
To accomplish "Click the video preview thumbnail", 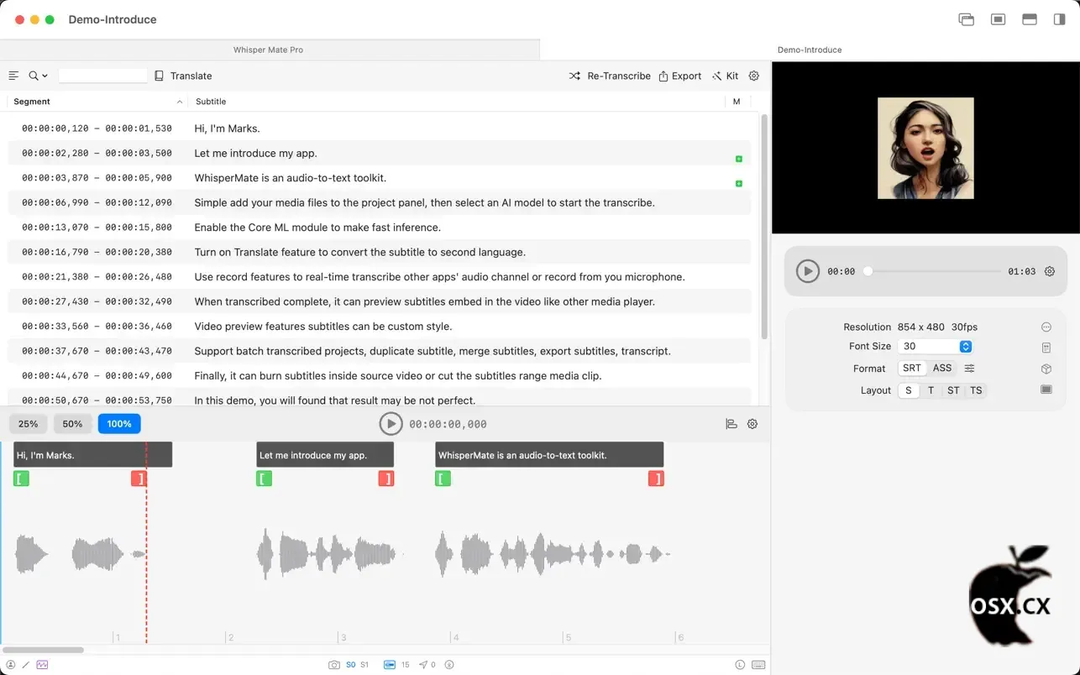I will 925,148.
